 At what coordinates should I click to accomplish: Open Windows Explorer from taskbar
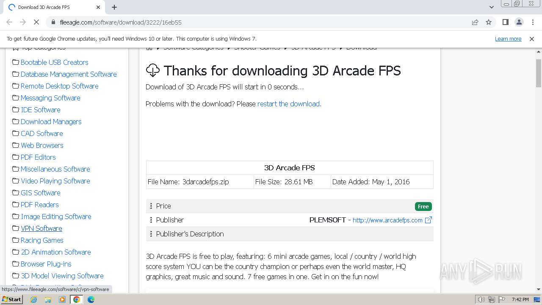48,299
